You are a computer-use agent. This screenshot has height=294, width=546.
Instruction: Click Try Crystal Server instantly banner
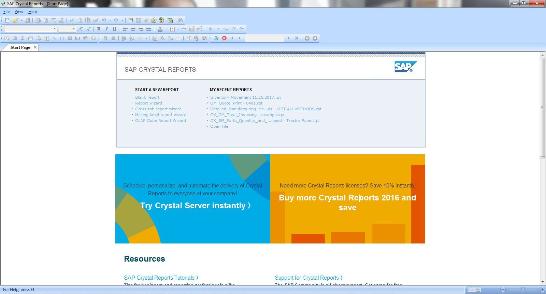click(x=196, y=206)
